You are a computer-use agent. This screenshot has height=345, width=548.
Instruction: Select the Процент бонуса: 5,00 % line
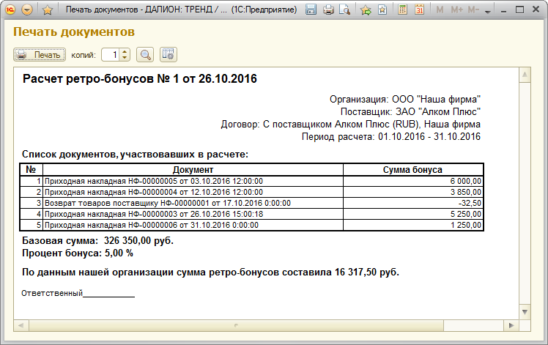coord(78,253)
